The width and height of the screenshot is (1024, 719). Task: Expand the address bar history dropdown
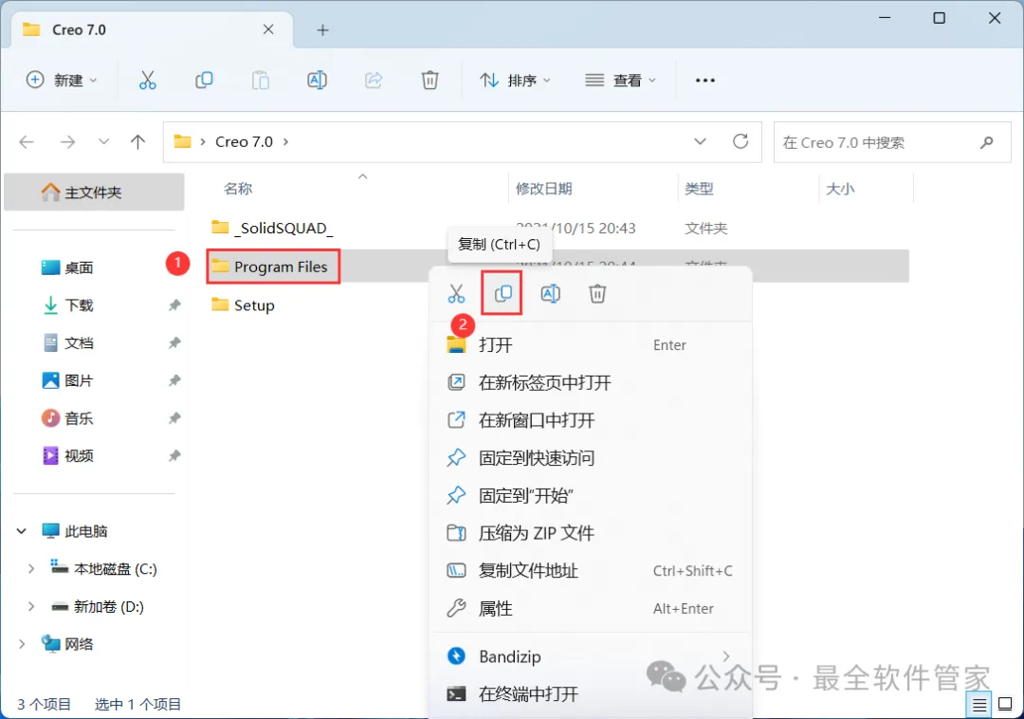point(700,141)
